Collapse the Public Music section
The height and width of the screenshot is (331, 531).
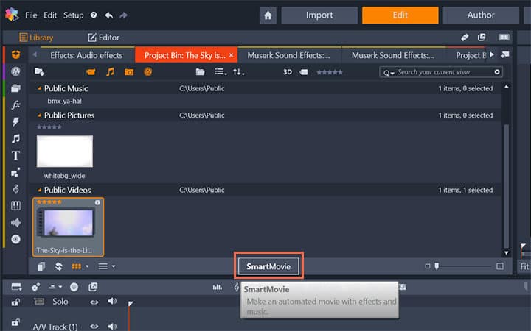pos(40,88)
